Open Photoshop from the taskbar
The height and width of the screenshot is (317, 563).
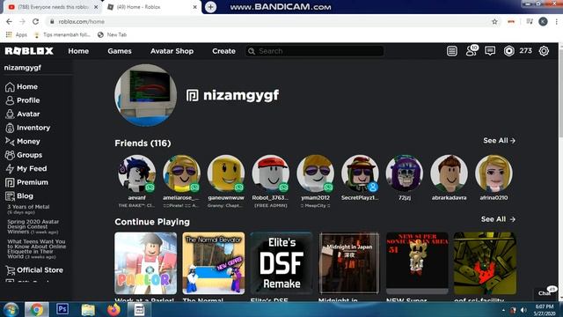(x=62, y=309)
